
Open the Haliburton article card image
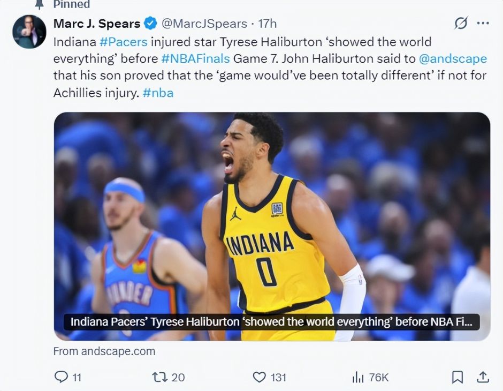[272, 227]
